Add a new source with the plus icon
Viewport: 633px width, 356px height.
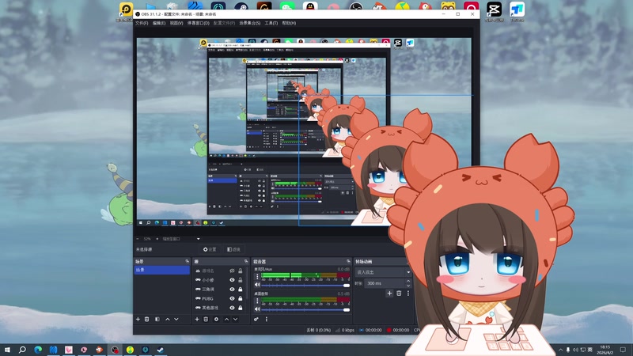197,320
